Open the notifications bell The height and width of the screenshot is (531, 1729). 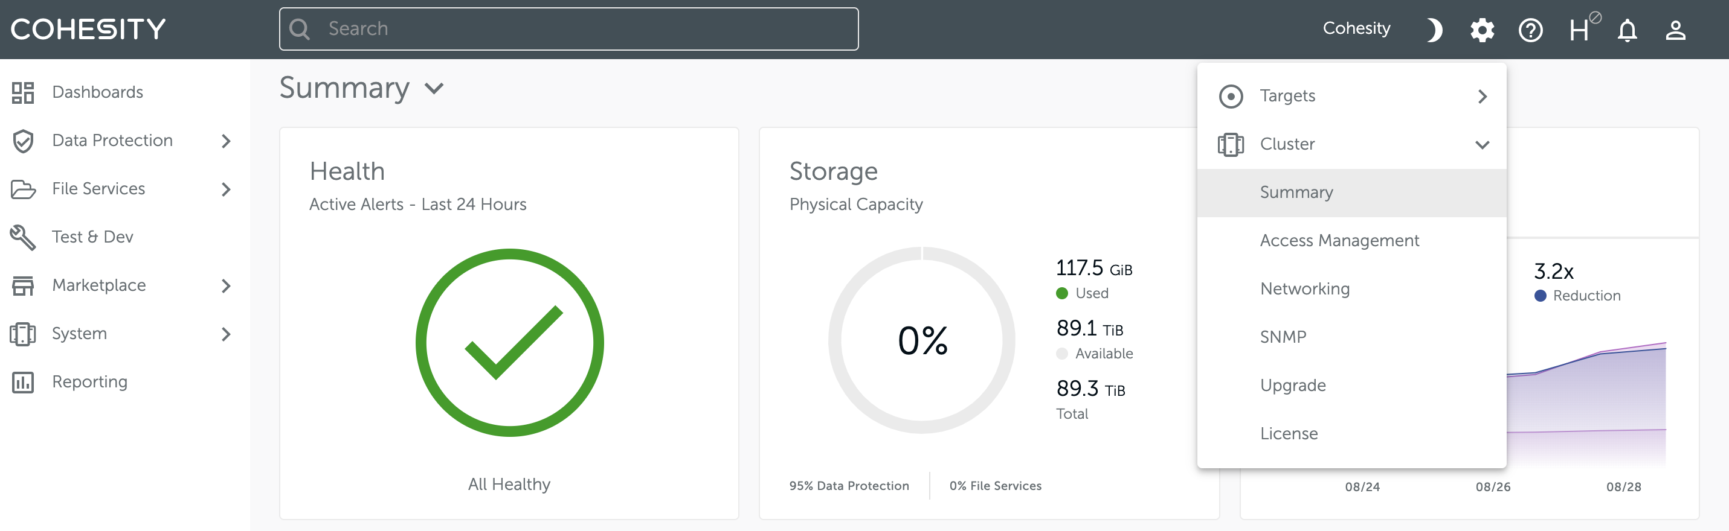point(1627,30)
